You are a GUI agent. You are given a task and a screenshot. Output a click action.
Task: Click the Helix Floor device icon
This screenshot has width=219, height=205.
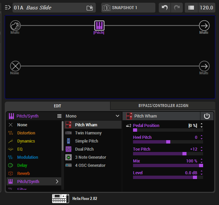pyautogui.click(x=61, y=199)
